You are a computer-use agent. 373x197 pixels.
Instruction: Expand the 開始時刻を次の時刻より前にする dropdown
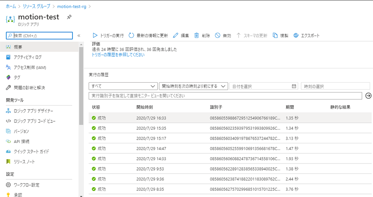click(194, 86)
